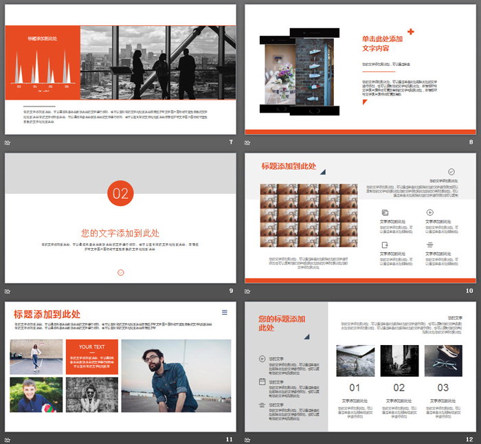Click the calendar icon on slide 12

tap(262, 381)
